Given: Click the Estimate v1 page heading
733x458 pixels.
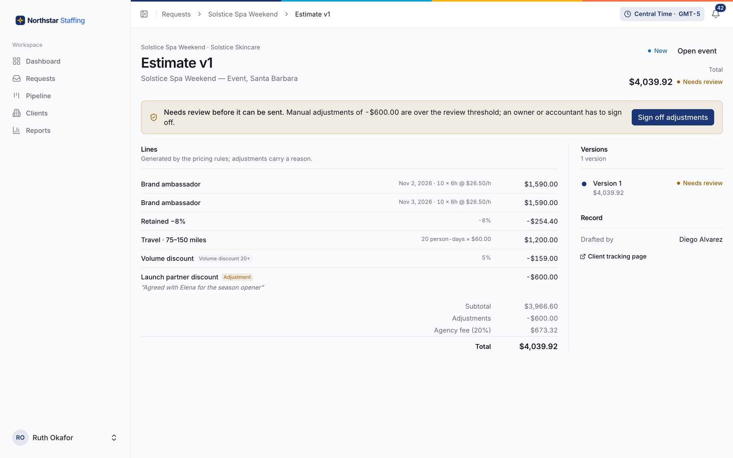Looking at the screenshot, I should 177,63.
